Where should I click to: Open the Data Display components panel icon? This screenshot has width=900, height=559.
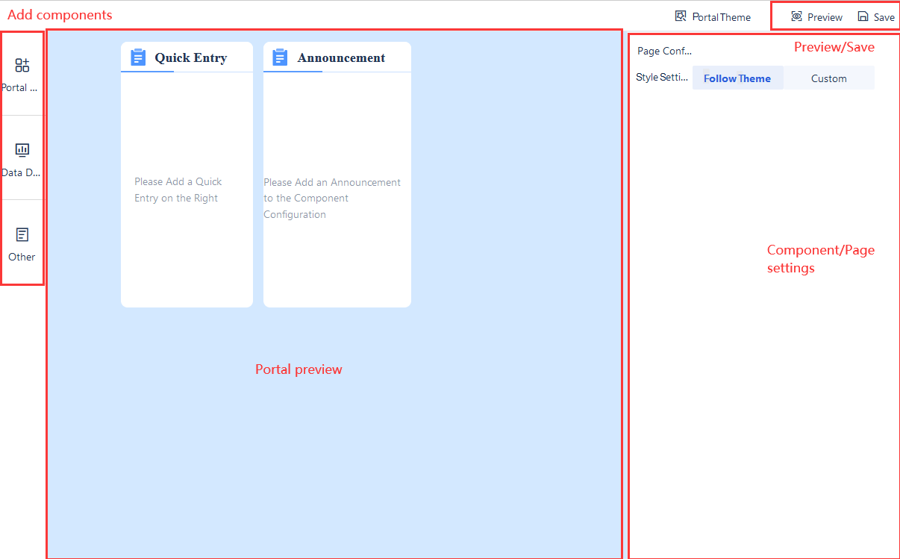[x=22, y=151]
